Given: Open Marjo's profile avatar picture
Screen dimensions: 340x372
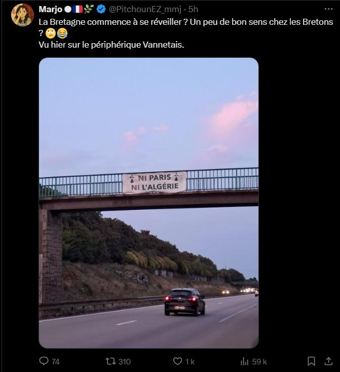Looking at the screenshot, I should click(22, 15).
